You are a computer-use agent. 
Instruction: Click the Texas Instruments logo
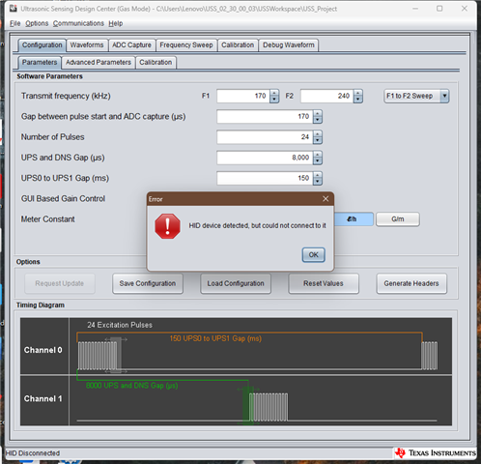tap(436, 453)
